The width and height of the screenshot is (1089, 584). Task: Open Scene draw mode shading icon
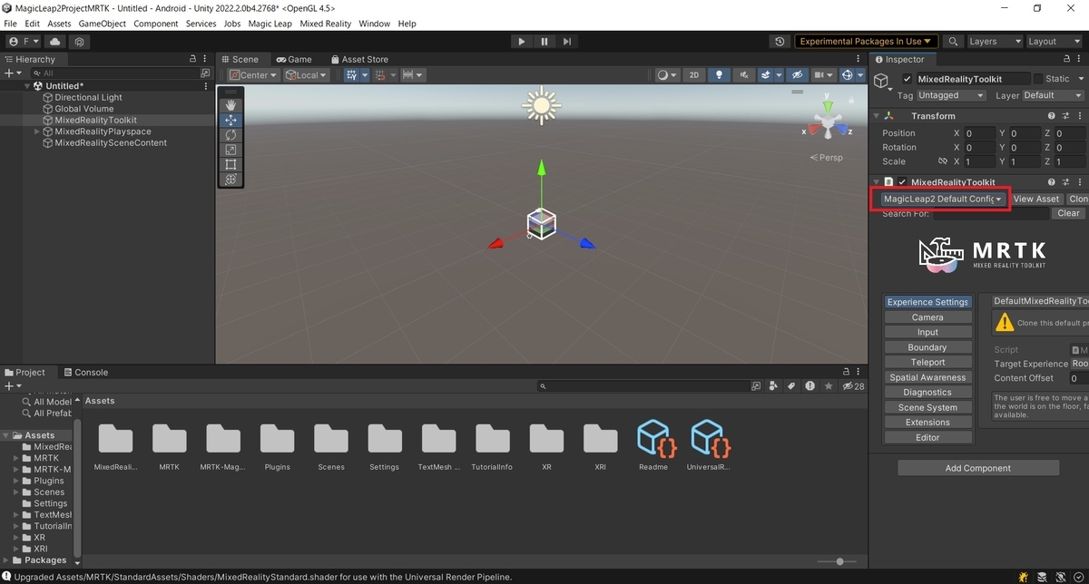666,74
